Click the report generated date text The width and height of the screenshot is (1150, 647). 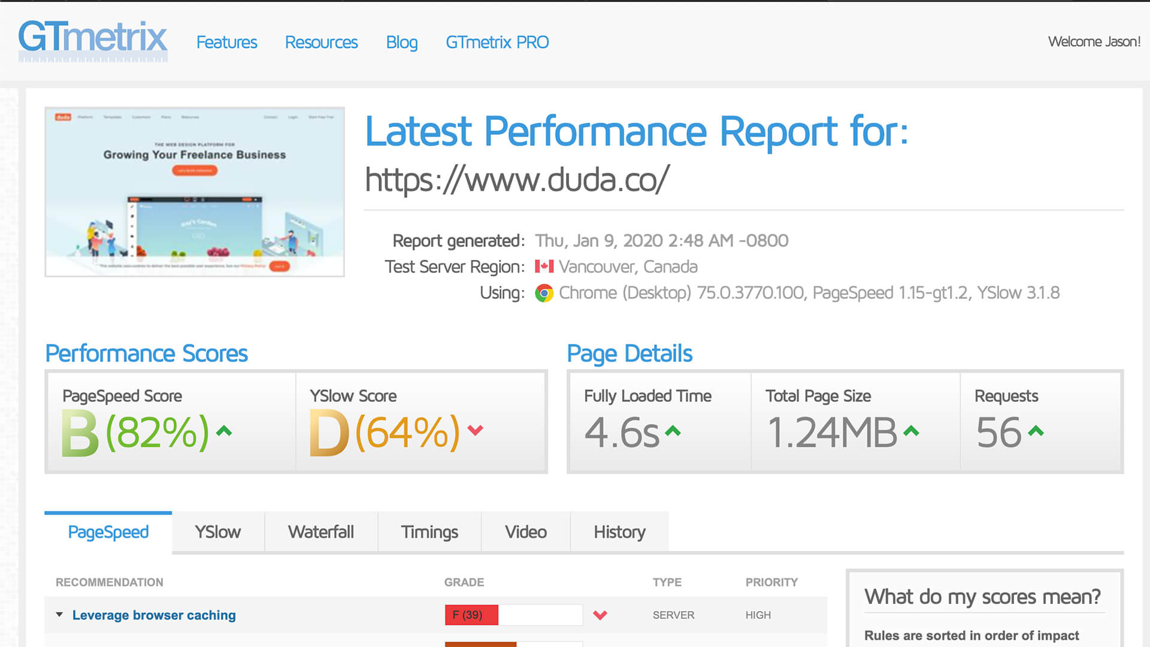(x=661, y=241)
